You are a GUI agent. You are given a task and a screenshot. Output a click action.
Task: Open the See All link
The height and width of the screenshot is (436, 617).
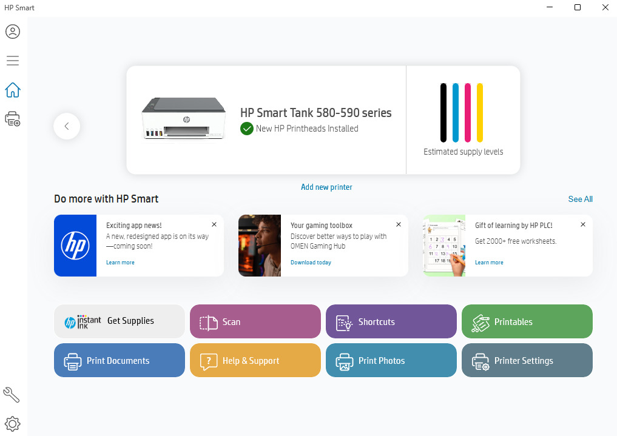(580, 199)
